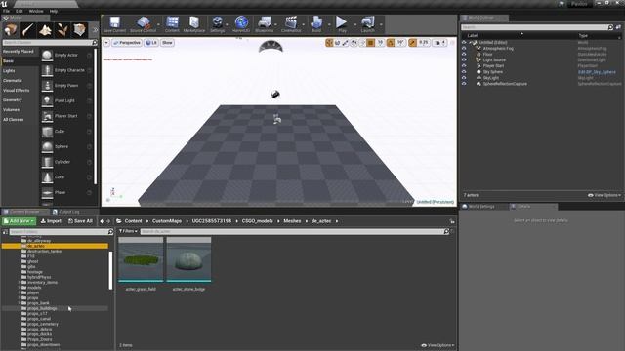Open rotation snap angle 10° dropdown
625x351 pixels.
coord(400,43)
